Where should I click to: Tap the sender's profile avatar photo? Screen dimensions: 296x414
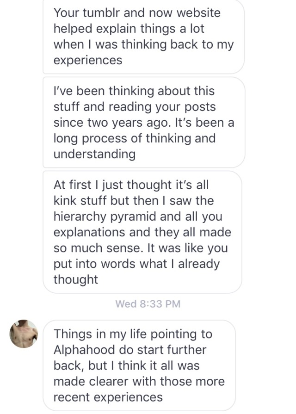click(x=24, y=334)
